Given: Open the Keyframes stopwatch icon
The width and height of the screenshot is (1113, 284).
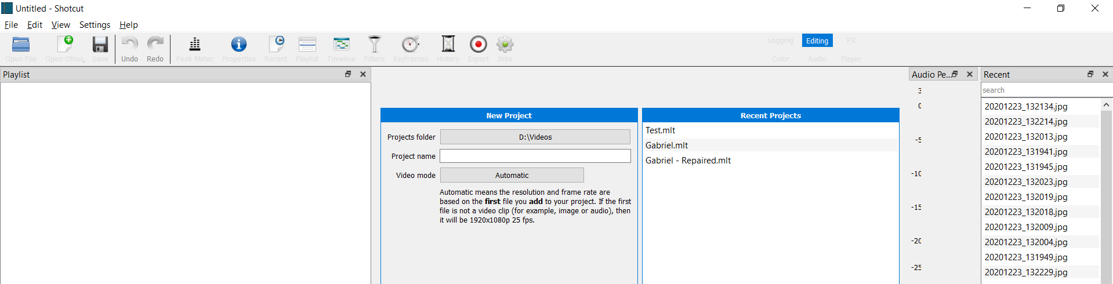Looking at the screenshot, I should tap(411, 44).
